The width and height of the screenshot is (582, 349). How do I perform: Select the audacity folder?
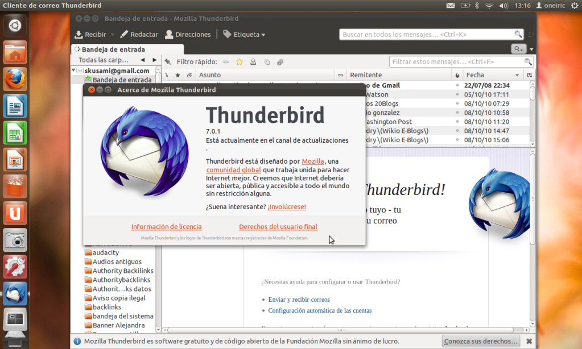(105, 252)
